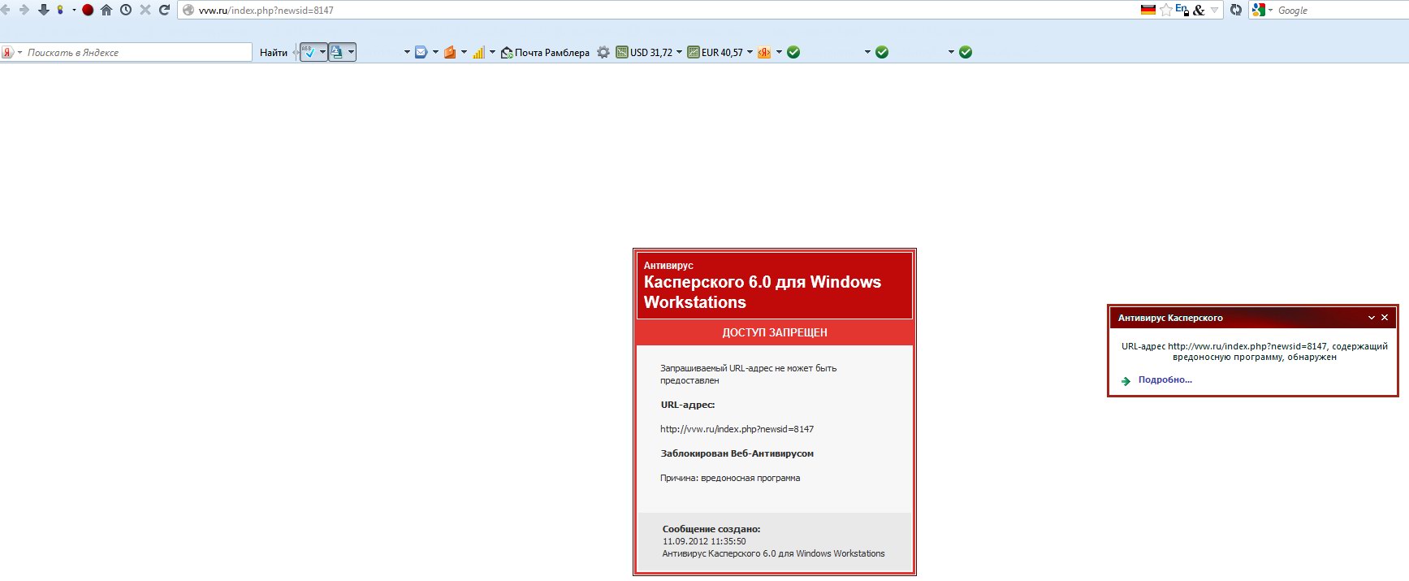This screenshot has height=581, width=1409.
Task: Open browsing history via the clock icon
Action: click(126, 11)
